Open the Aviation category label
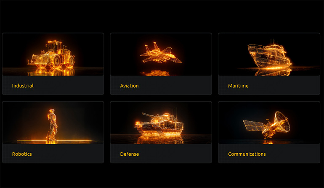The height and width of the screenshot is (188, 324). tap(129, 86)
